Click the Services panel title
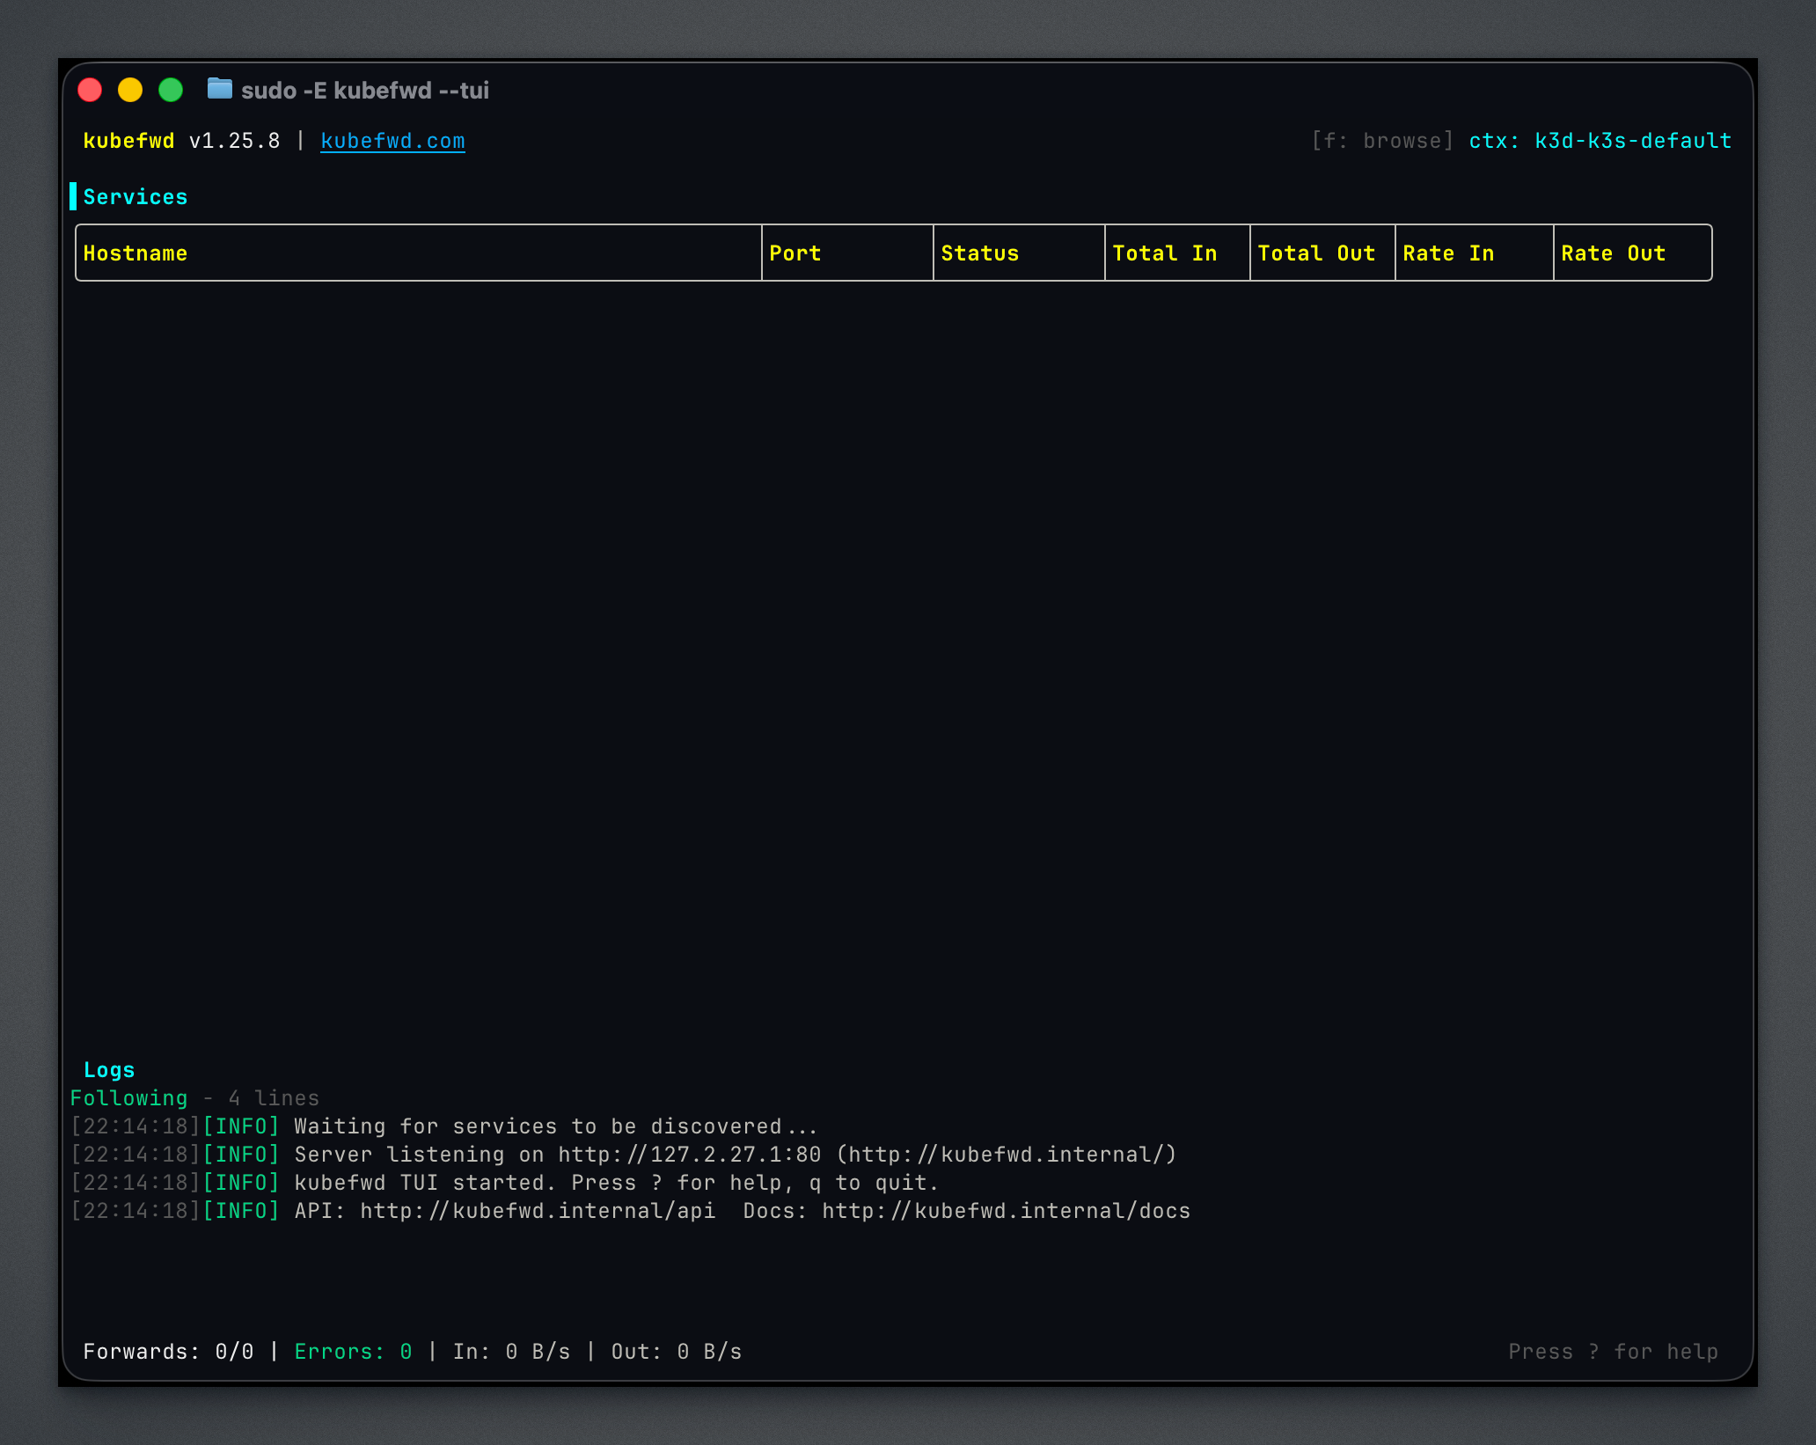 [x=135, y=196]
